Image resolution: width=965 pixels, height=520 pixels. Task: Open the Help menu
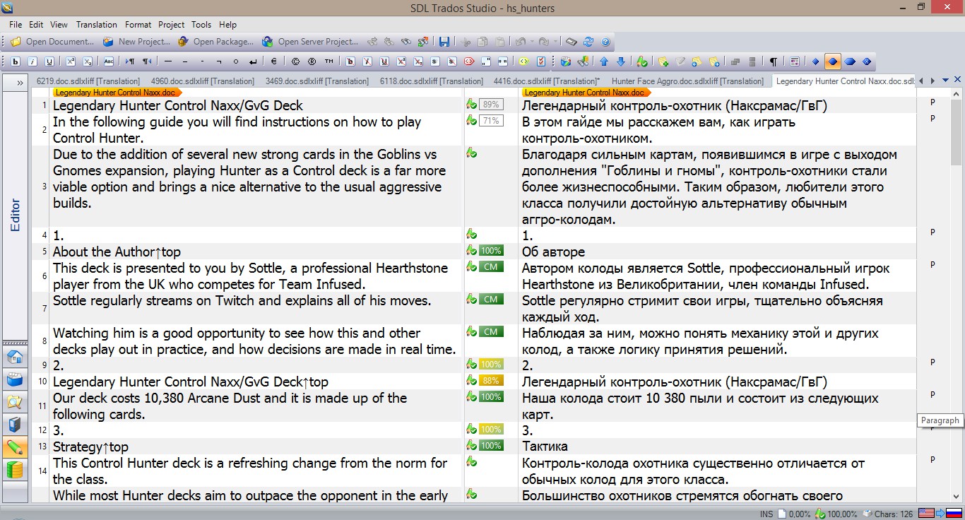coord(227,25)
